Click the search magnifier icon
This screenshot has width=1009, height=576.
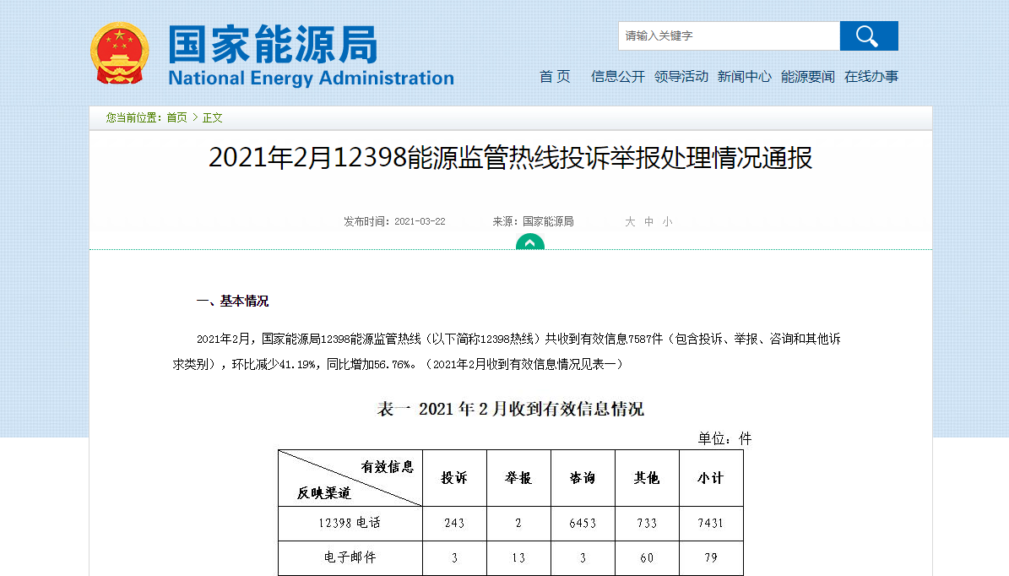[868, 35]
